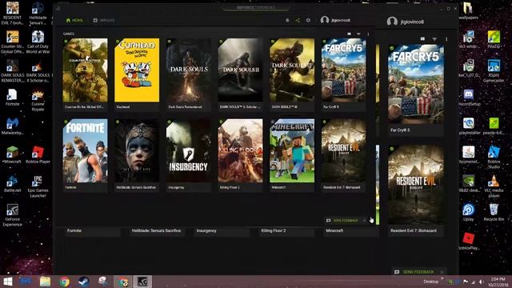
Task: Click Hellblade: Senua's Sacrifice label in bottom strip
Action: (156, 230)
